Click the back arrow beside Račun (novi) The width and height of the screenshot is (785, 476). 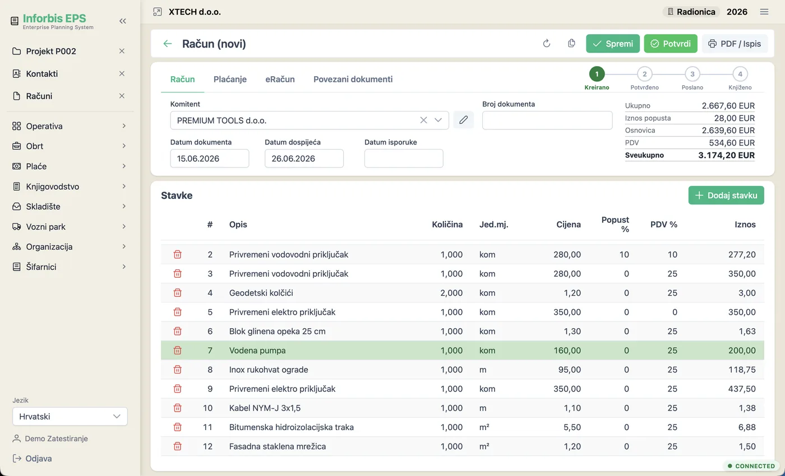[x=168, y=44]
